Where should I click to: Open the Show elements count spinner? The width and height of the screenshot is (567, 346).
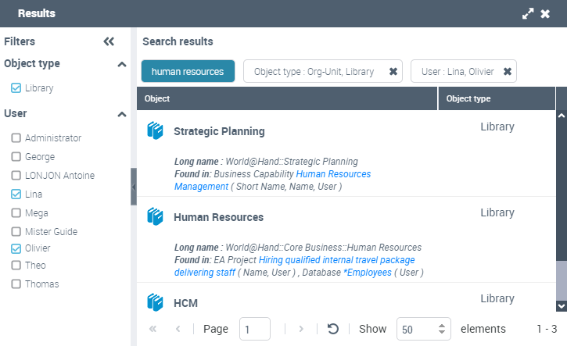(x=442, y=329)
